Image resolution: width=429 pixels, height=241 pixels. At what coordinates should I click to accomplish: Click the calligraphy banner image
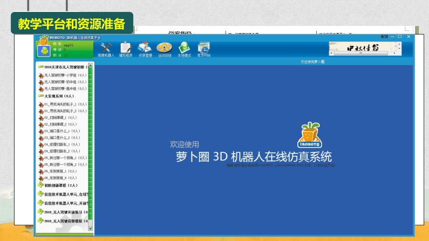pos(363,47)
